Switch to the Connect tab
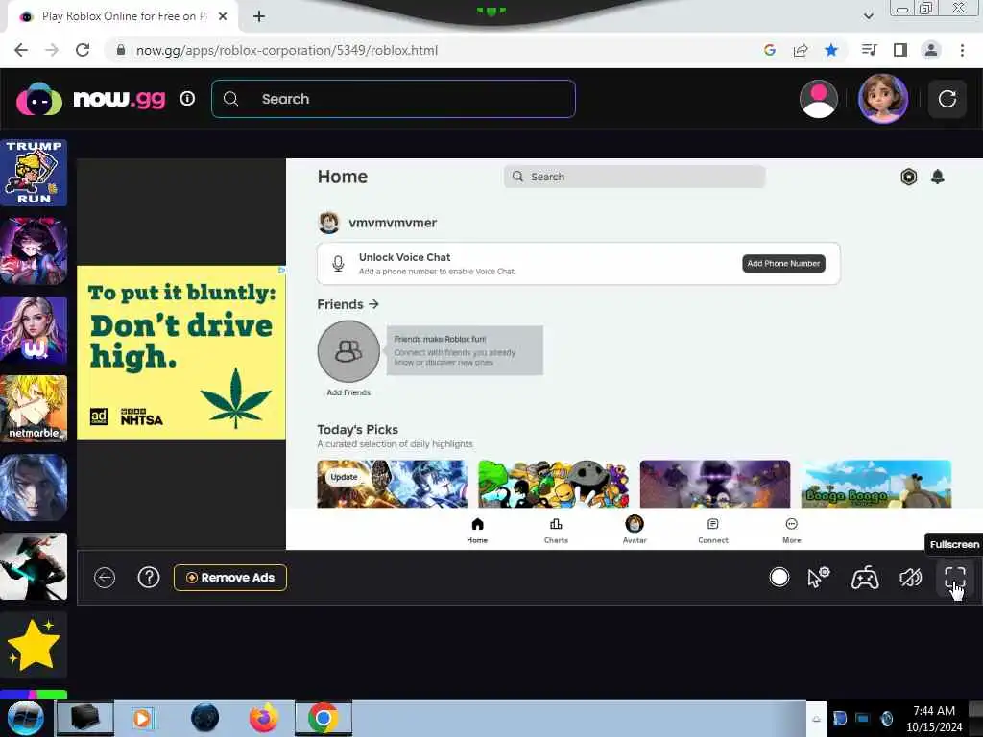Screen dimensions: 983x737 pos(713,530)
